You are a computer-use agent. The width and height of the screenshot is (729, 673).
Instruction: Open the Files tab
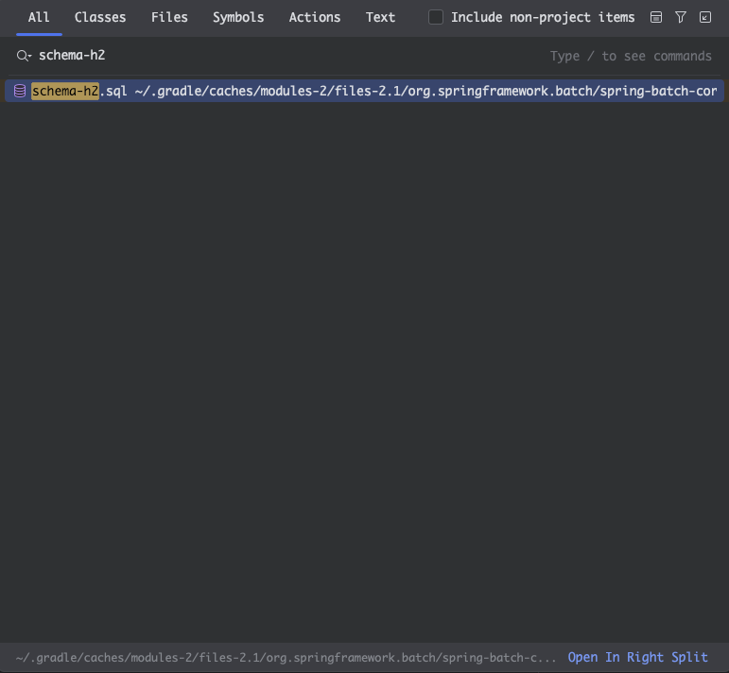coord(169,18)
